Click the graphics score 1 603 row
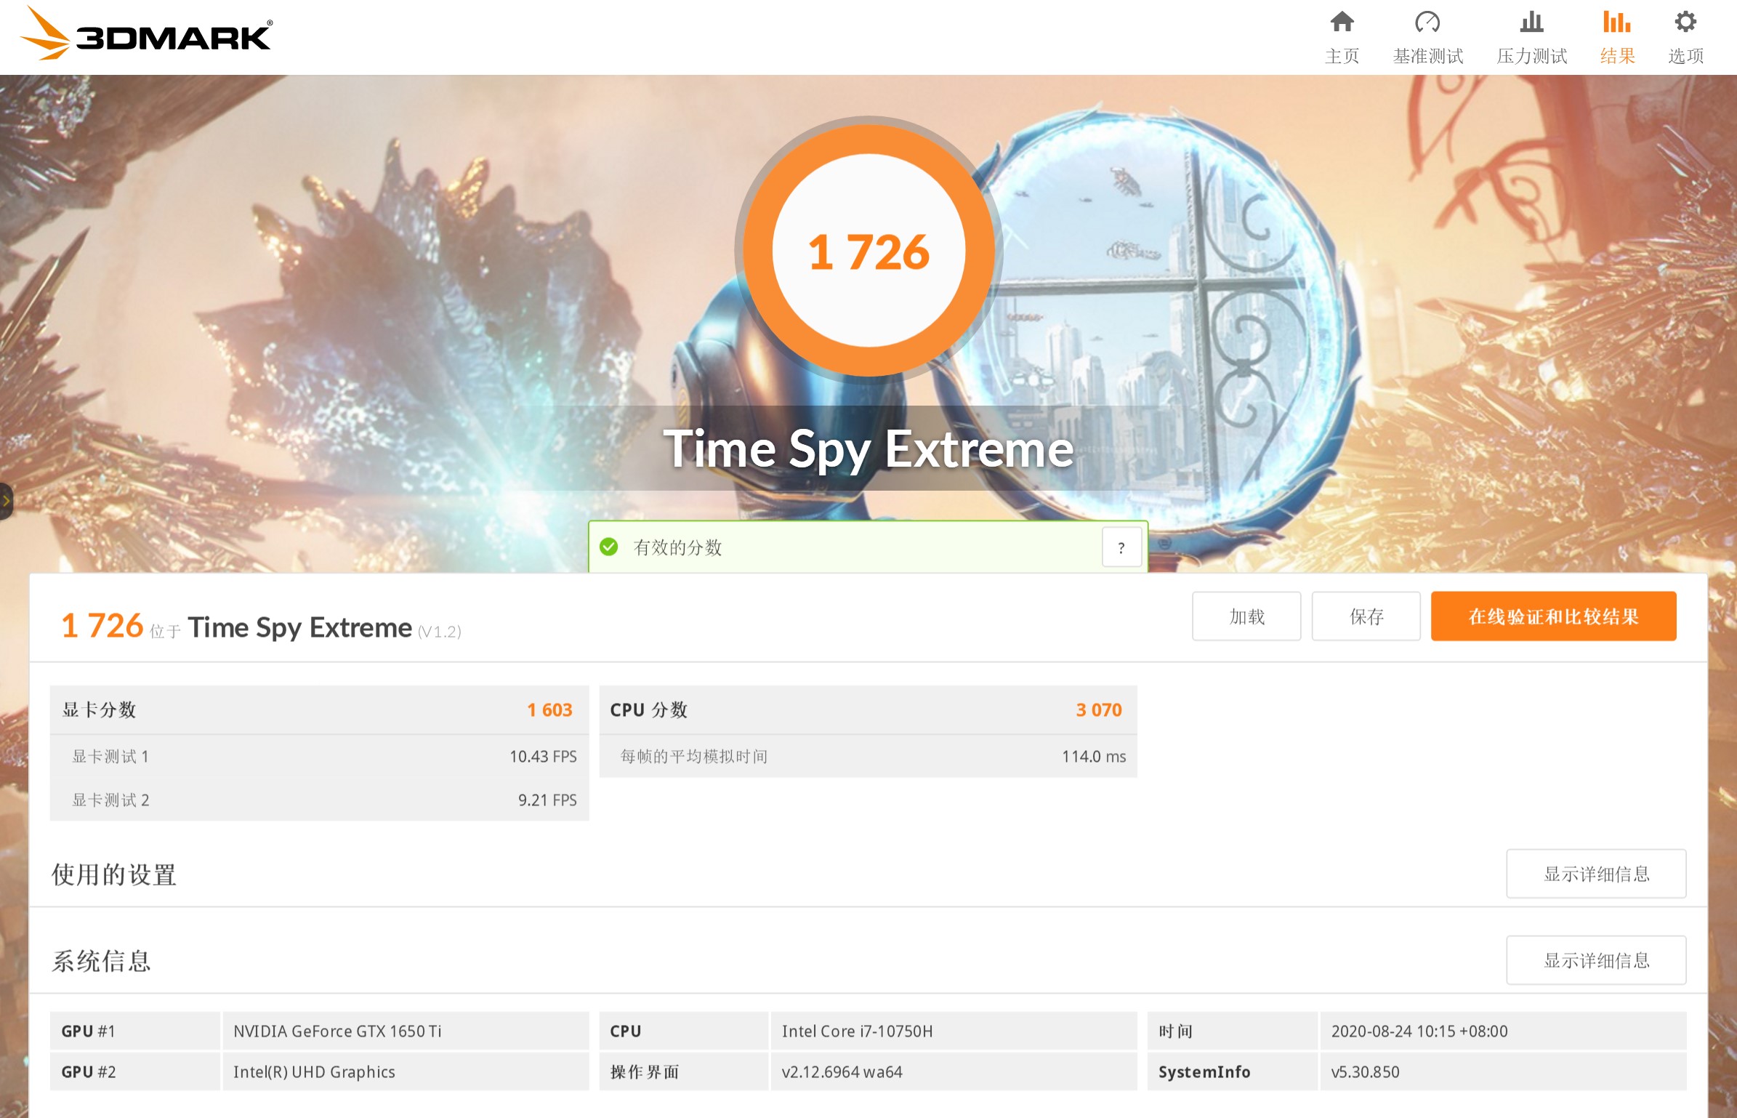This screenshot has width=1737, height=1118. (318, 709)
